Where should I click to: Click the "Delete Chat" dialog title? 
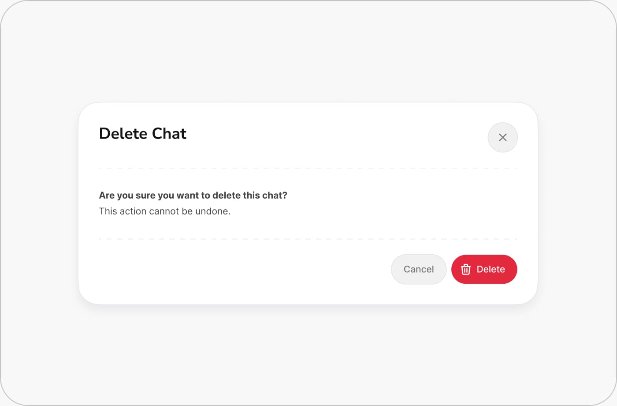[142, 134]
